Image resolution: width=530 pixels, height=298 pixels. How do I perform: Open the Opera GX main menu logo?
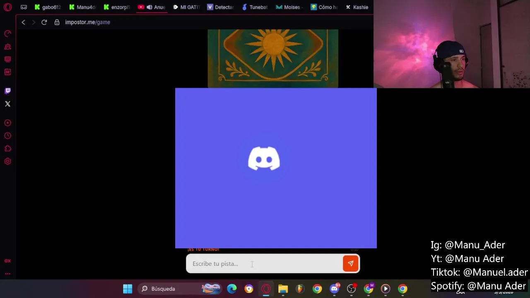[x=7, y=7]
